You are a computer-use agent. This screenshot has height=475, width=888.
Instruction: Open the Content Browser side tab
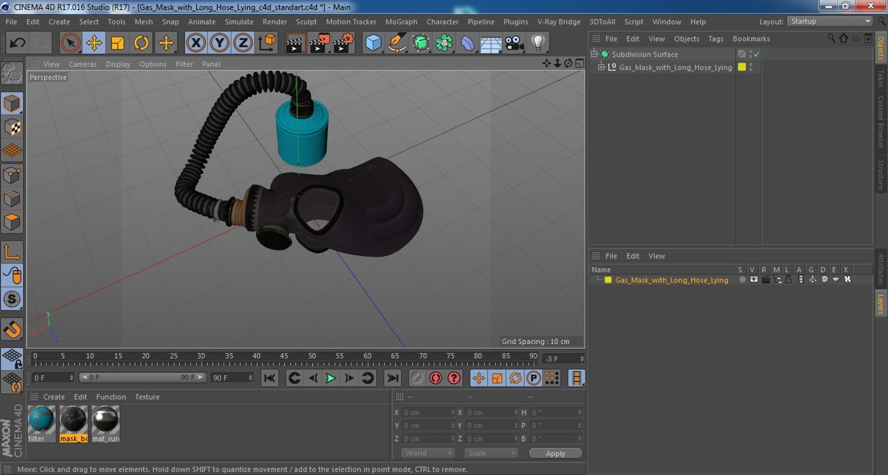[881, 122]
